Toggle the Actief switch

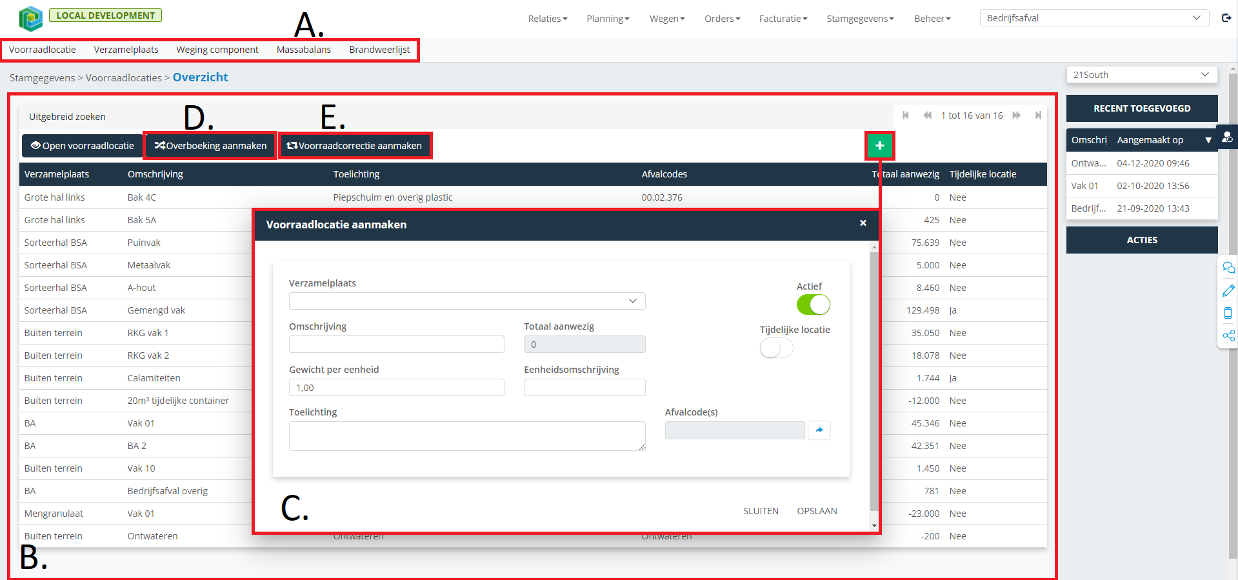(813, 305)
